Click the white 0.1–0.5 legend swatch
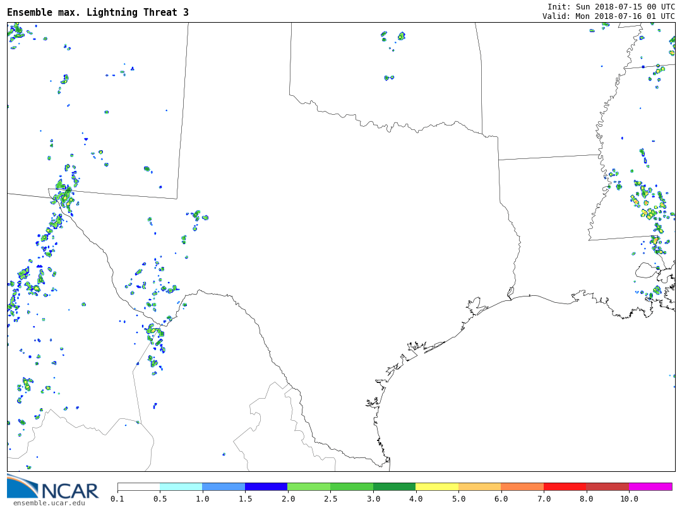The height and width of the screenshot is (511, 682). coord(139,486)
